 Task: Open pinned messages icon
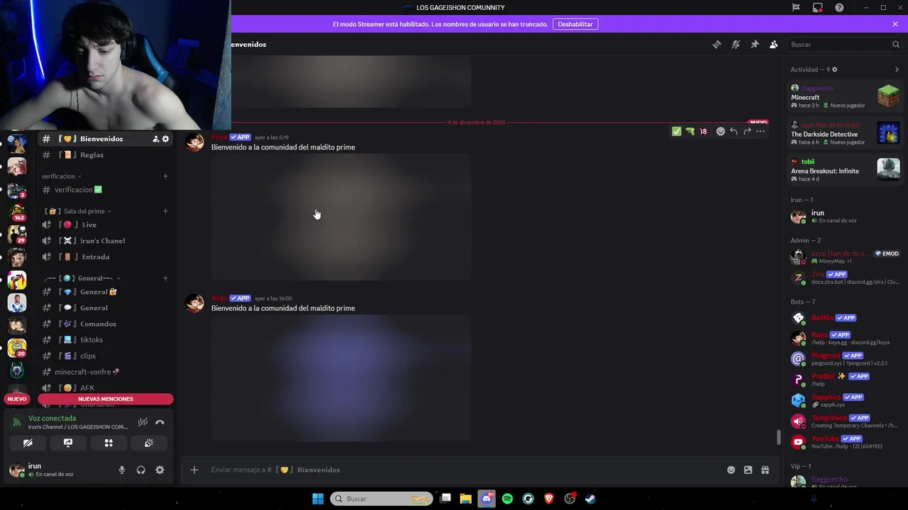[x=755, y=44]
